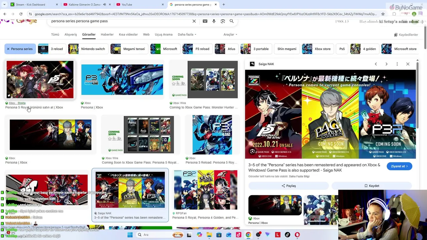Image resolution: width=427 pixels, height=240 pixels.
Task: Search by image with Google Lens
Action: point(223,21)
